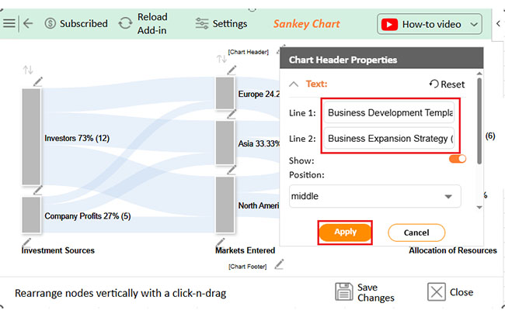Click the pencil icon beside Chart Footer

coord(279,264)
